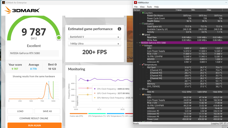Open the File menu in HWMonitor
228x128 pixels.
coord(136,7)
